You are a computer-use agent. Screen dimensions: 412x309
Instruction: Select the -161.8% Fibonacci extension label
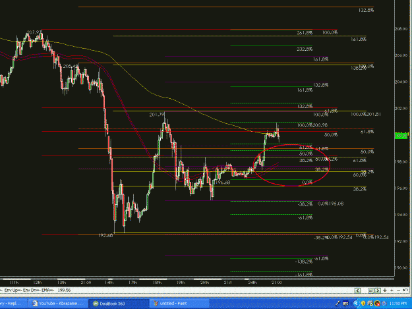tap(304, 274)
